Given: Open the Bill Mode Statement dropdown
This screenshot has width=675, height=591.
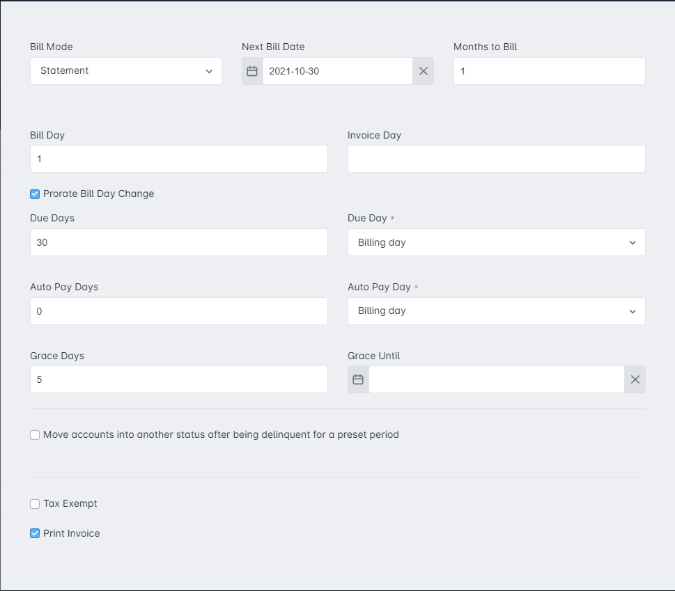Looking at the screenshot, I should (x=126, y=71).
